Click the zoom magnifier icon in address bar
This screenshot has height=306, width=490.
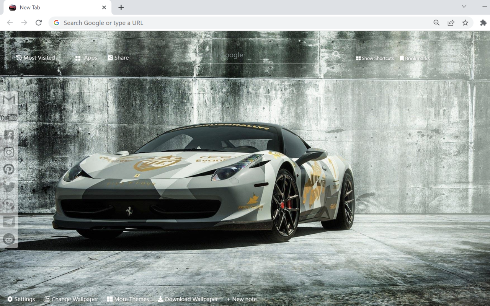pos(436,23)
